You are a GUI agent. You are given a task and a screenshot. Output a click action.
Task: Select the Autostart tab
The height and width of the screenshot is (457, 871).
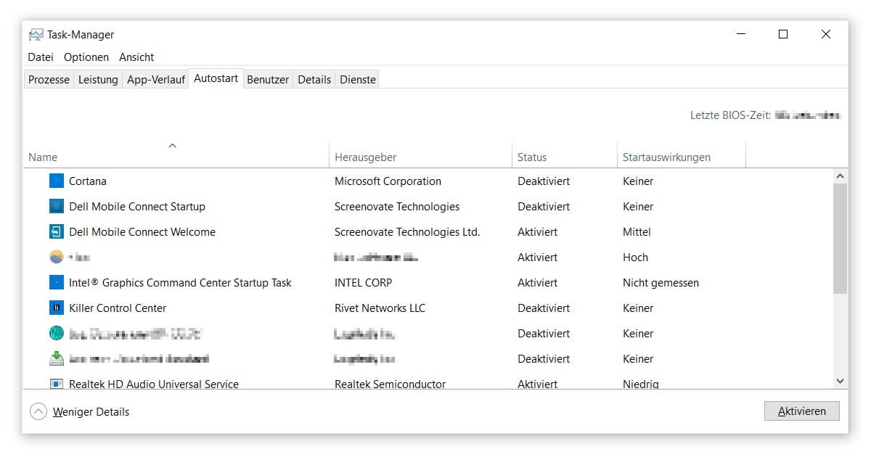pyautogui.click(x=216, y=78)
